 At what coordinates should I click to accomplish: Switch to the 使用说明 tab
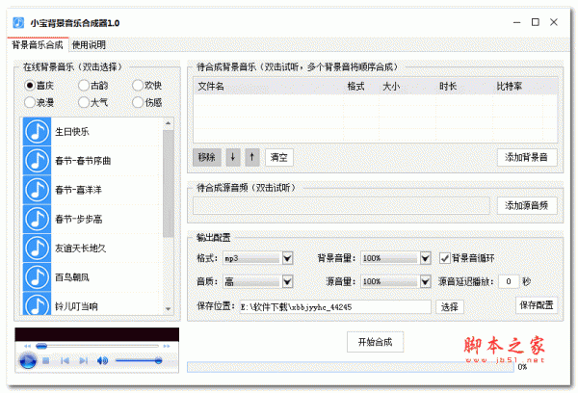tap(89, 45)
